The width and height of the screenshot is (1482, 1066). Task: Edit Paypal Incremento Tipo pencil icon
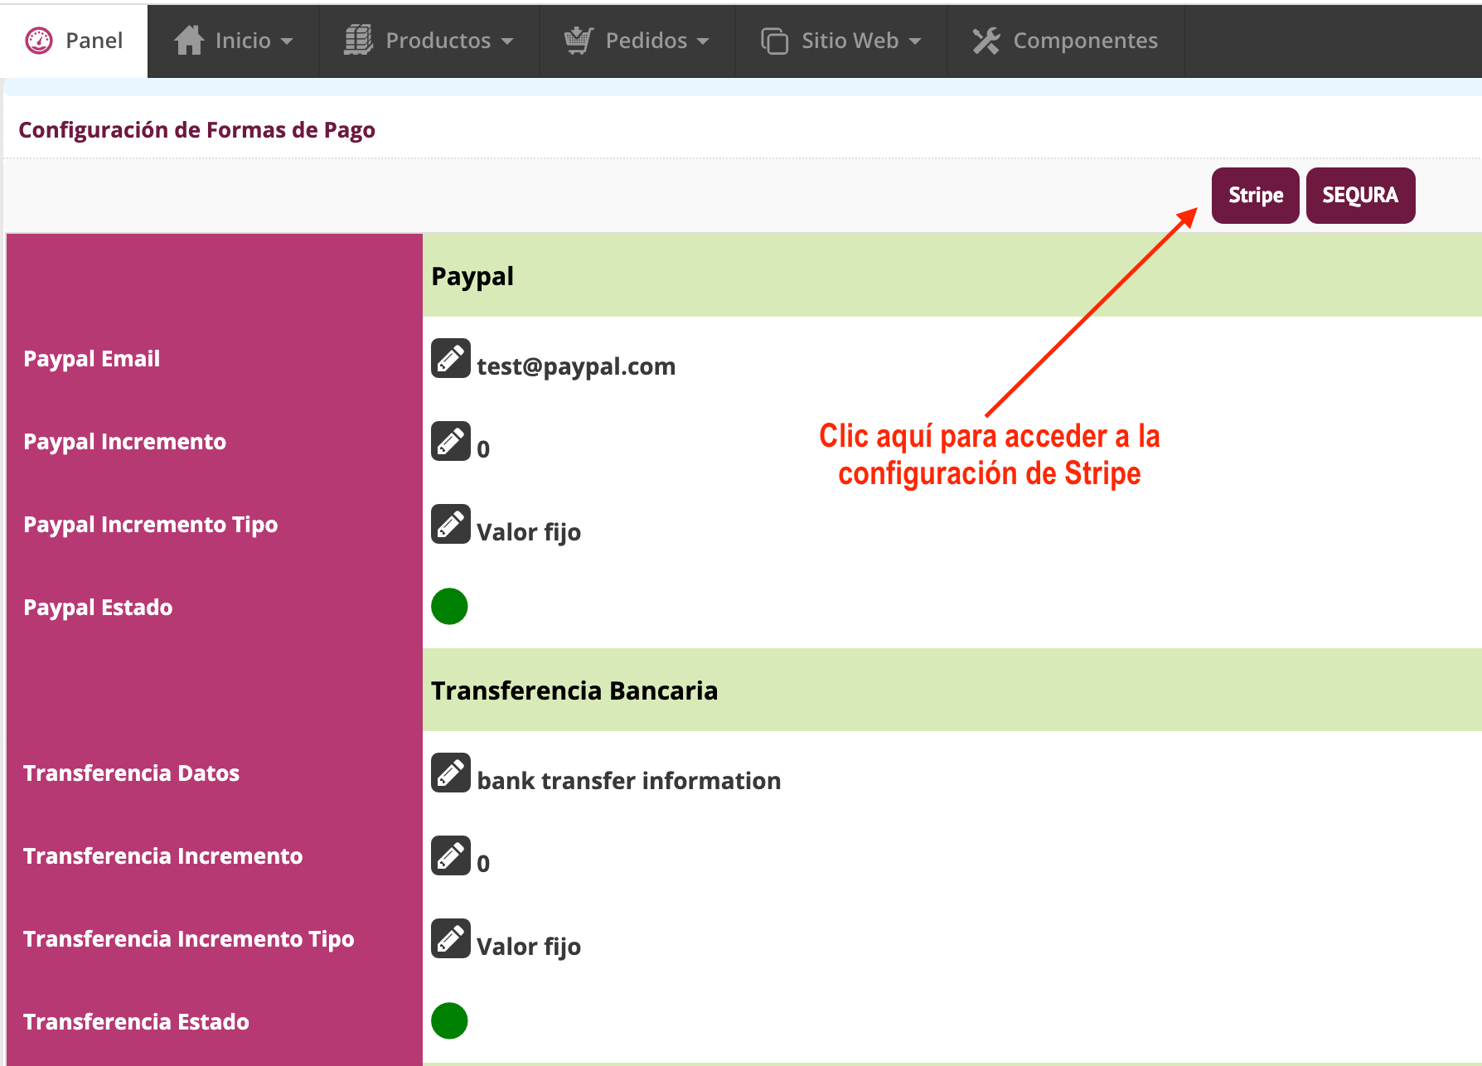pos(451,524)
